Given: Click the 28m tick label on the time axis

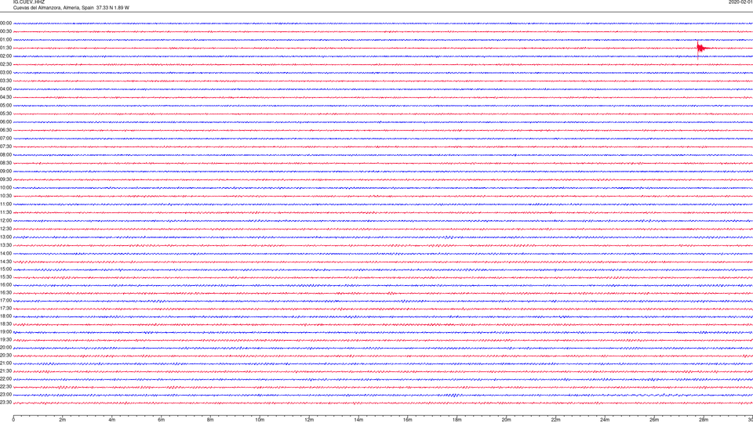Looking at the screenshot, I should [x=704, y=420].
